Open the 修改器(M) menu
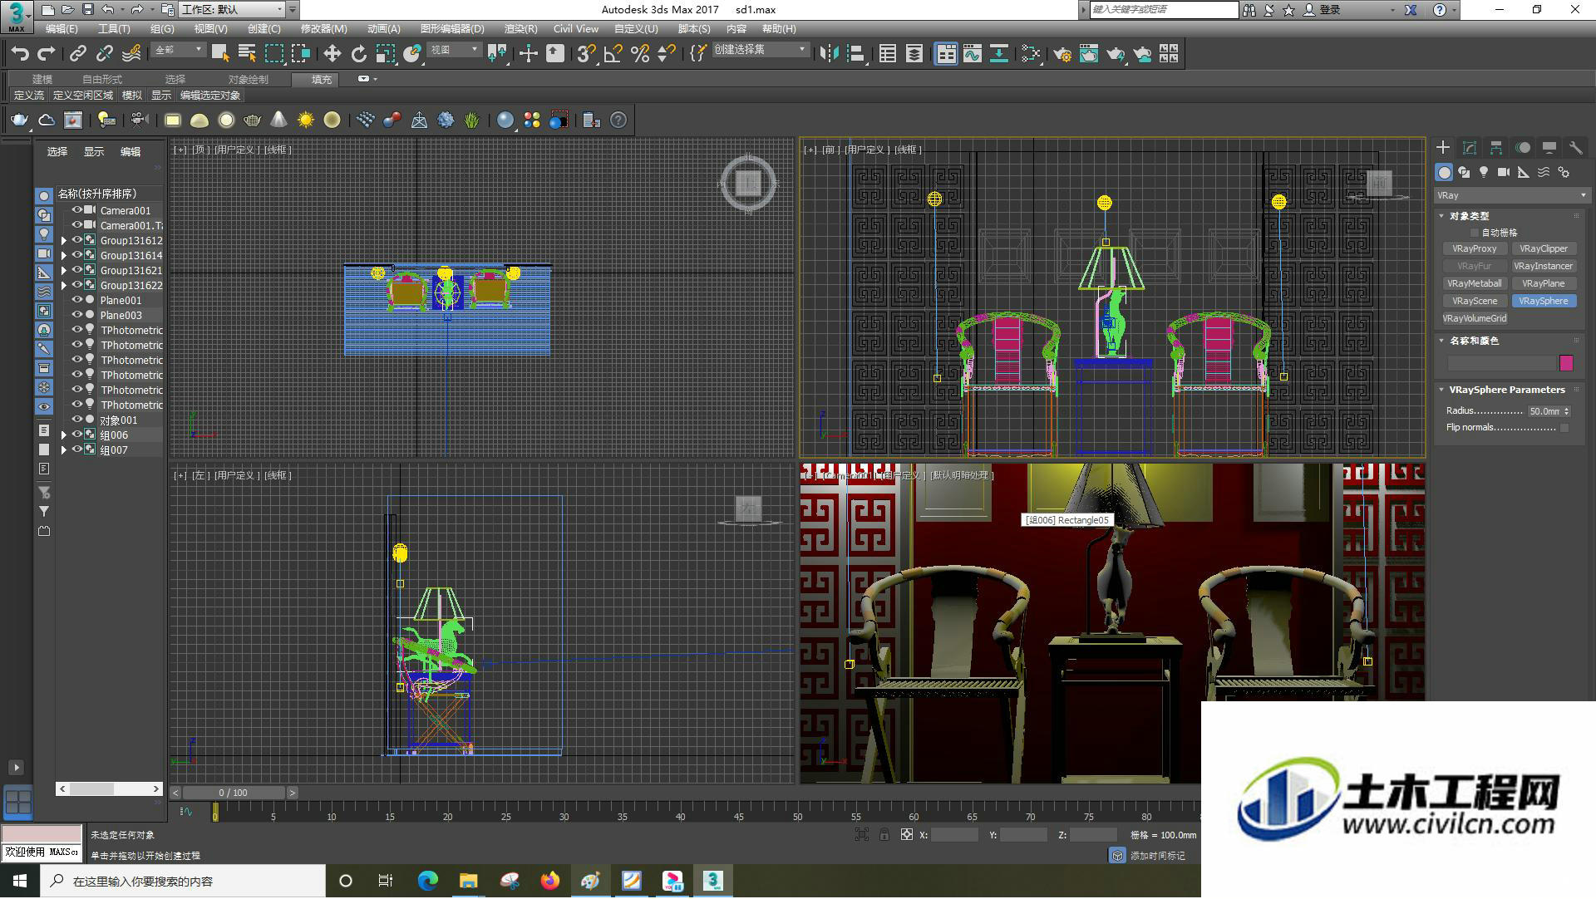The width and height of the screenshot is (1596, 899). 323,29
